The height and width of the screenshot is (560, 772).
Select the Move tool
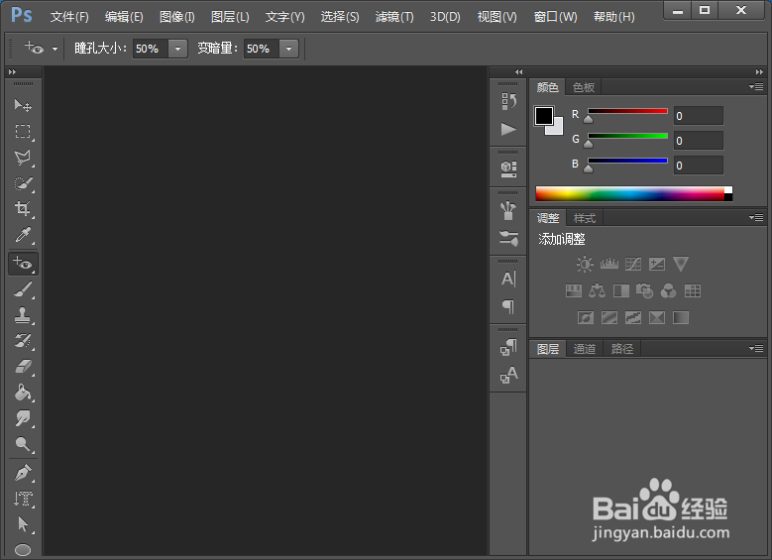click(23, 105)
